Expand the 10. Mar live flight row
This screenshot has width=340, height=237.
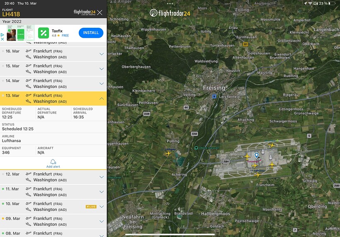click(x=53, y=207)
